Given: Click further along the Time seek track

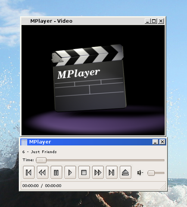Looking at the screenshot, I should pyautogui.click(x=105, y=160).
